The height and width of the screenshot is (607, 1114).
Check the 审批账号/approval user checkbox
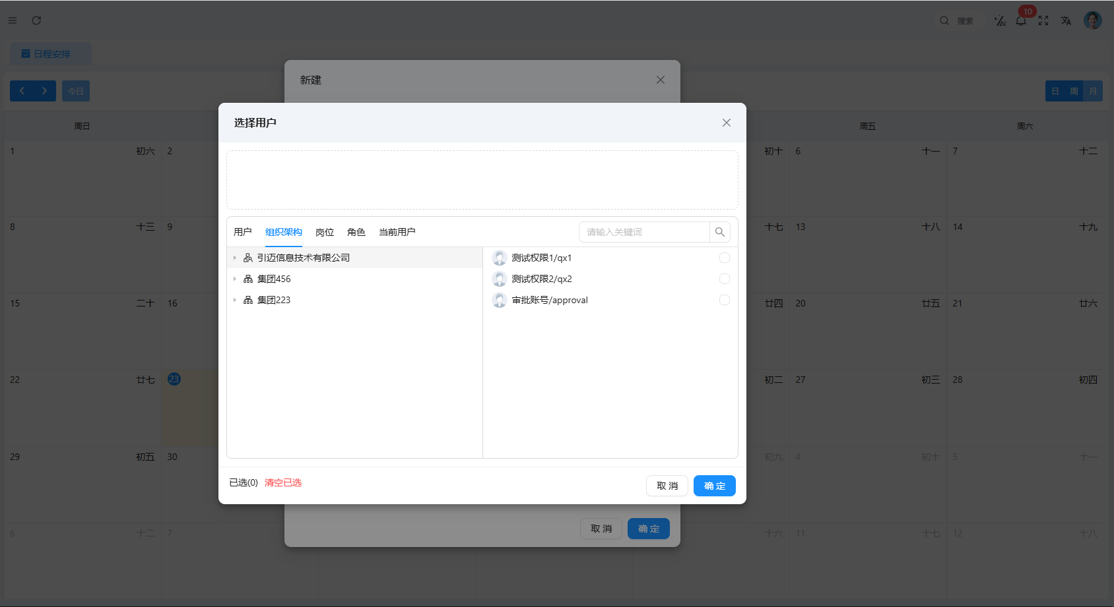pyautogui.click(x=725, y=300)
